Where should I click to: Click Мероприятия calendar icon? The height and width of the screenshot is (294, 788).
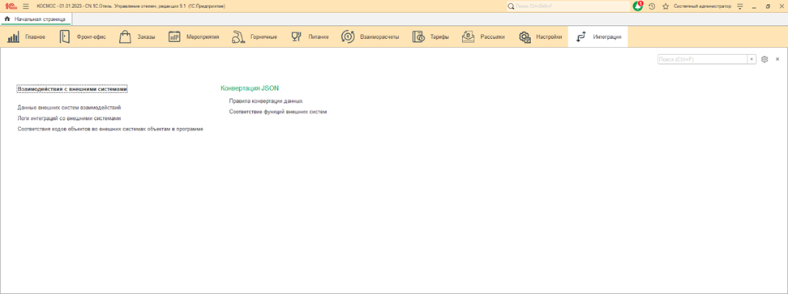pos(174,36)
